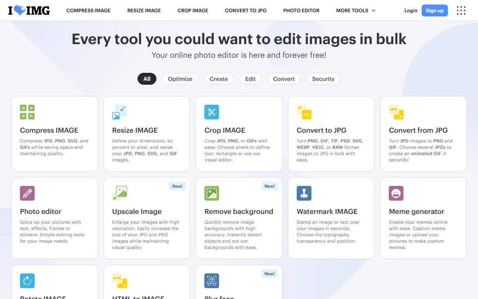Click the New! badge on Upscale Image
The image size is (478, 299).
tap(177, 186)
